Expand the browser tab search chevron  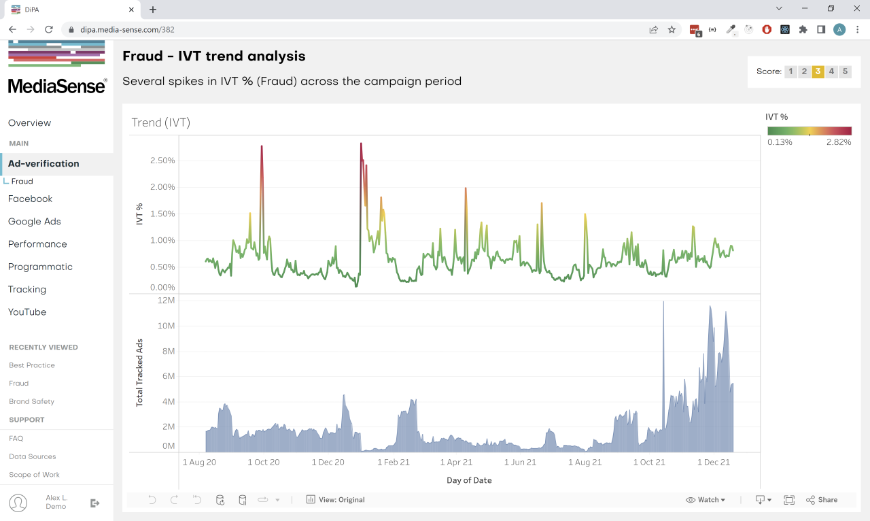tap(778, 9)
